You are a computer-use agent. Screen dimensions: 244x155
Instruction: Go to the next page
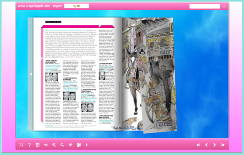[215, 145]
